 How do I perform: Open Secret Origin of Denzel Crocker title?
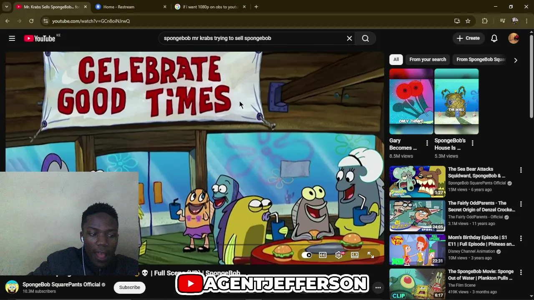481,207
